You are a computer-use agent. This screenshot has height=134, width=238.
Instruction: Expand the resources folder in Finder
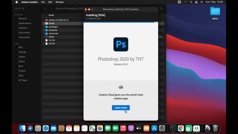tap(44, 33)
